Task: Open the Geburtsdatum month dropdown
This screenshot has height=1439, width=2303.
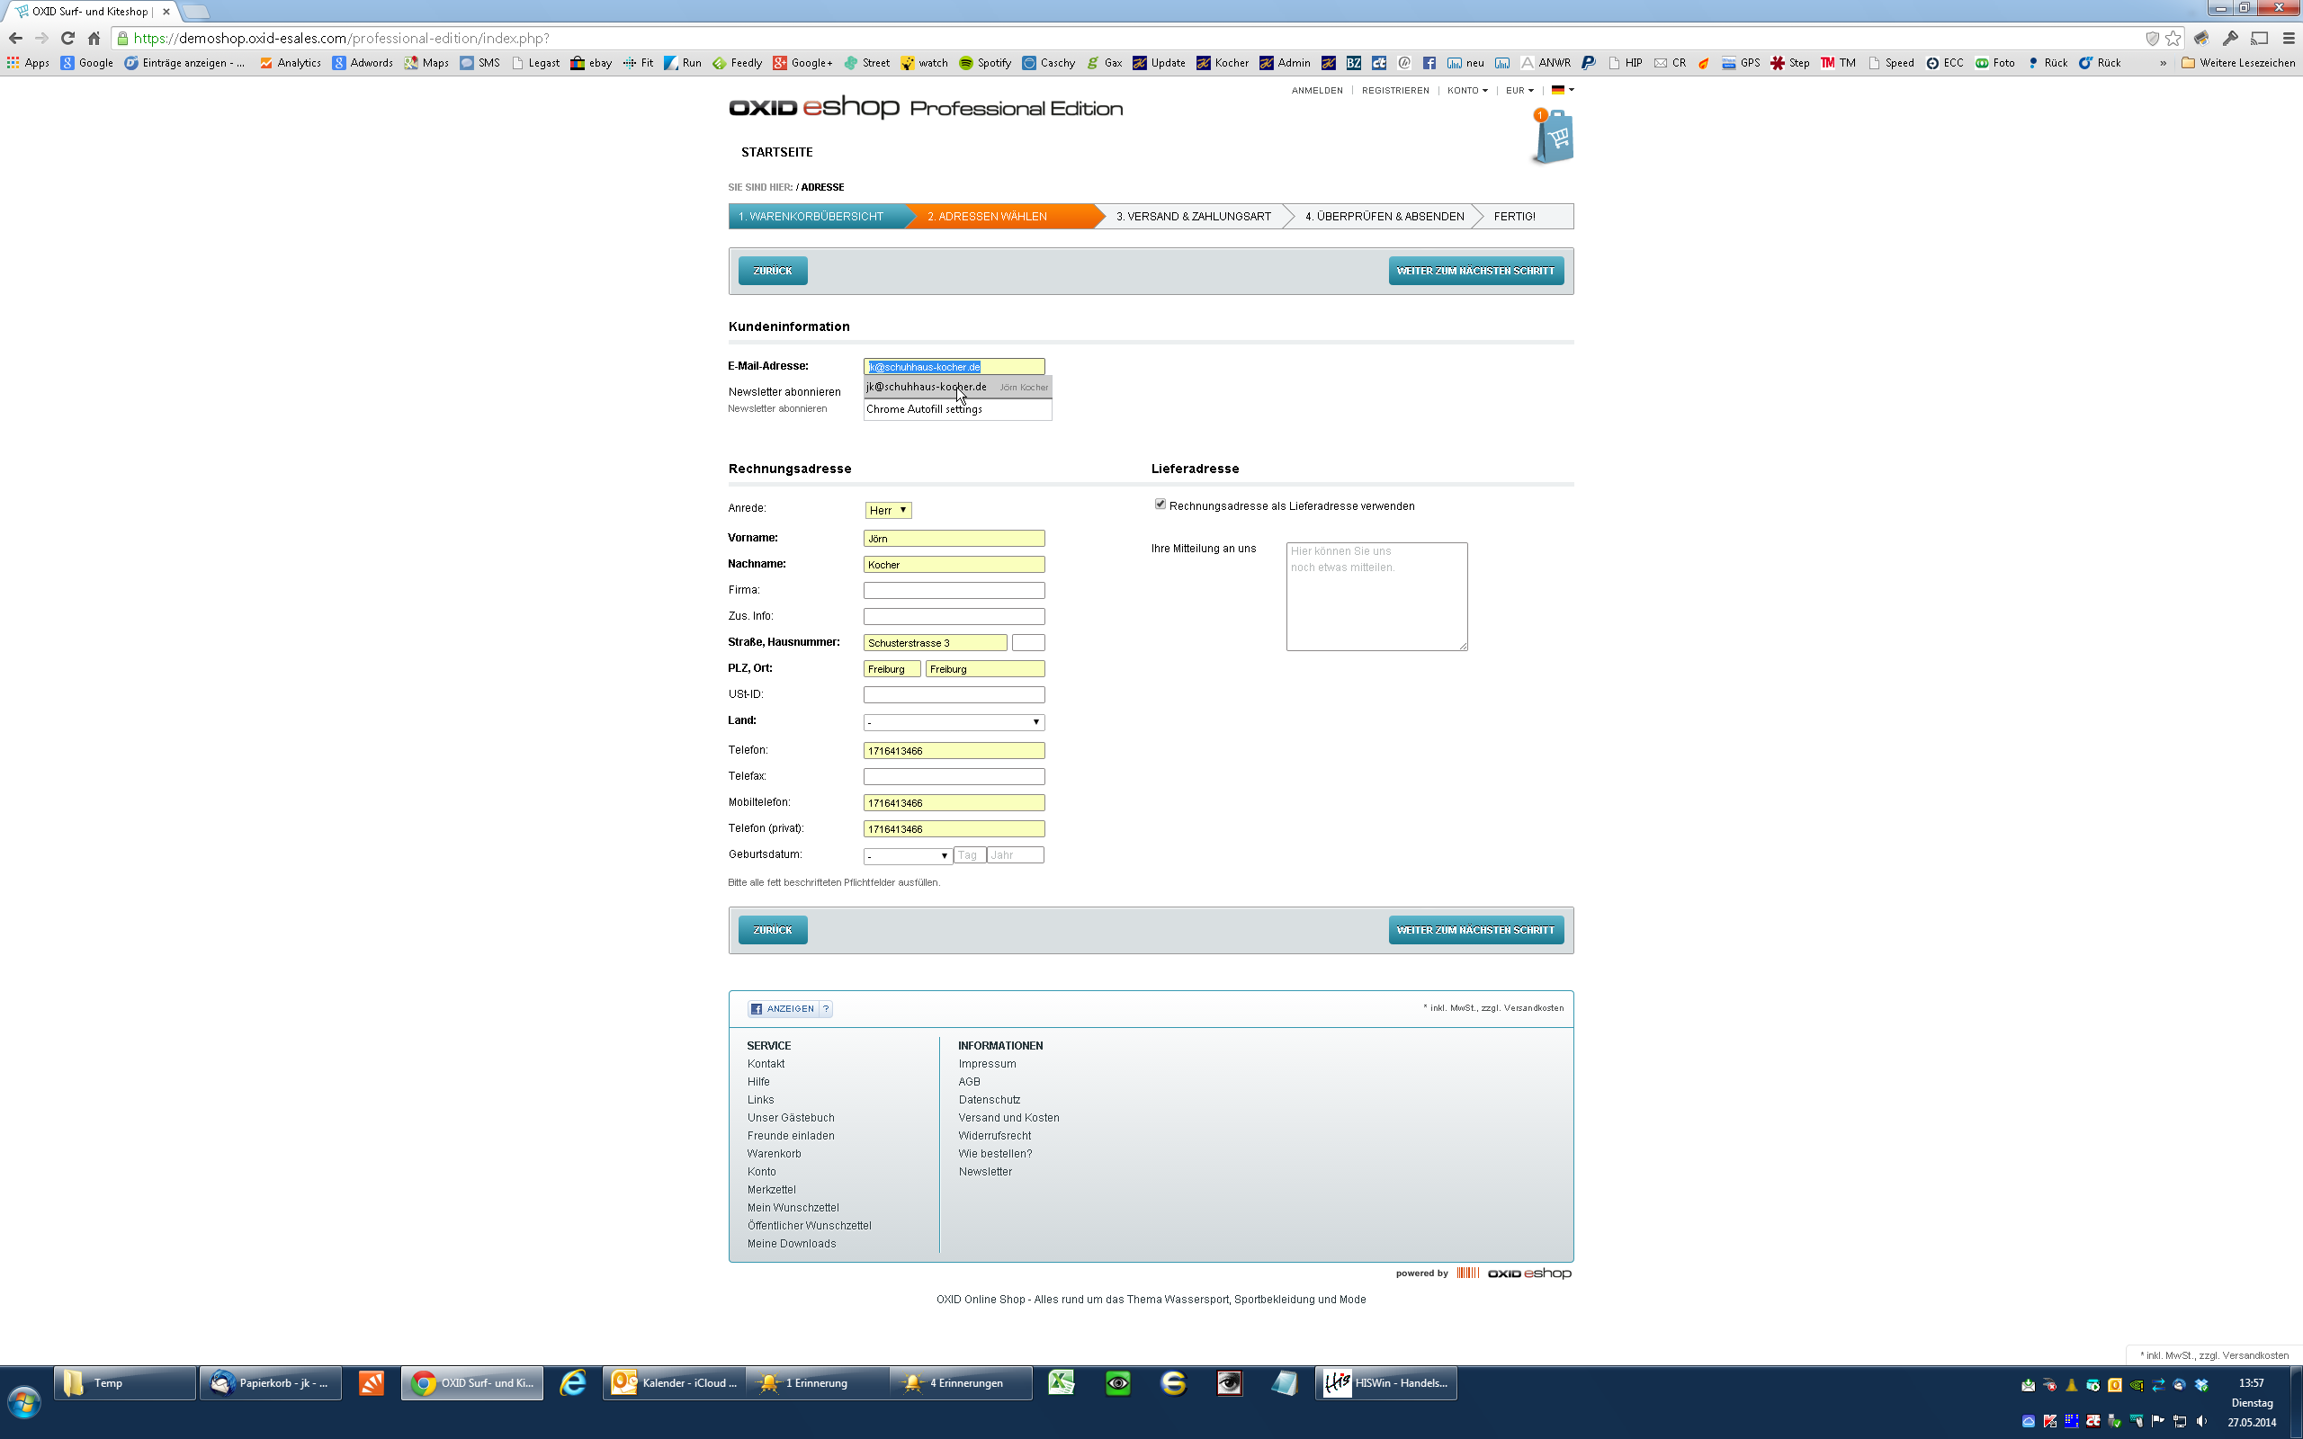Action: coord(907,855)
